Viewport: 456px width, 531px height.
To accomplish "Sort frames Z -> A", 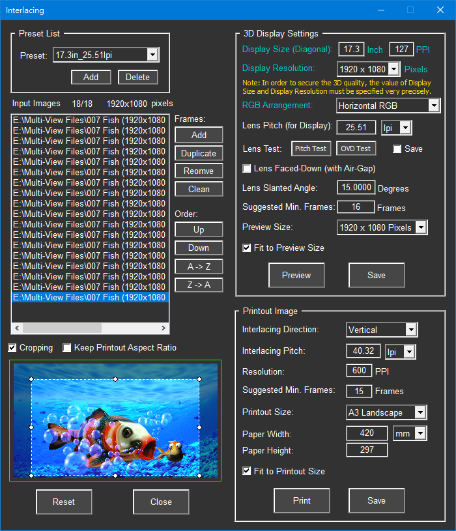I will tap(199, 285).
